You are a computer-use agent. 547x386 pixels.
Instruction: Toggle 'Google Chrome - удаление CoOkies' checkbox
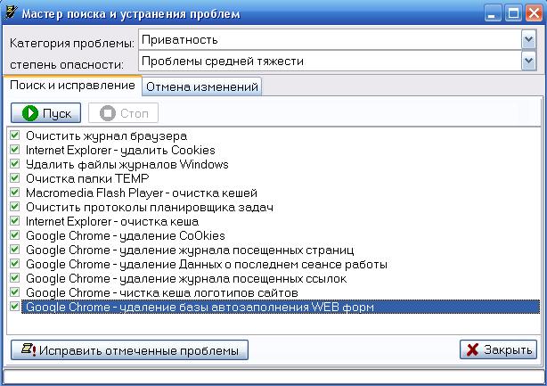pyautogui.click(x=14, y=235)
